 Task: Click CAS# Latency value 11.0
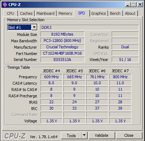120,83
